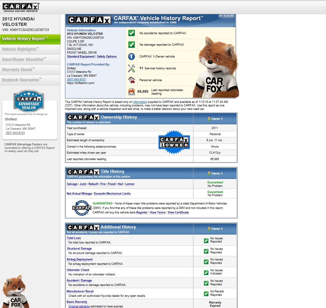Click the house Personal vehicle icon

tap(131, 80)
